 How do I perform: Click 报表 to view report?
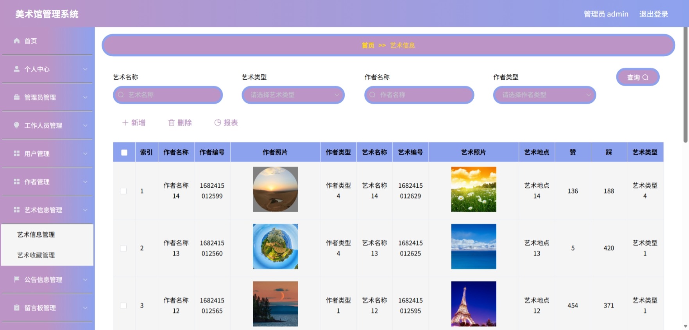coord(226,123)
